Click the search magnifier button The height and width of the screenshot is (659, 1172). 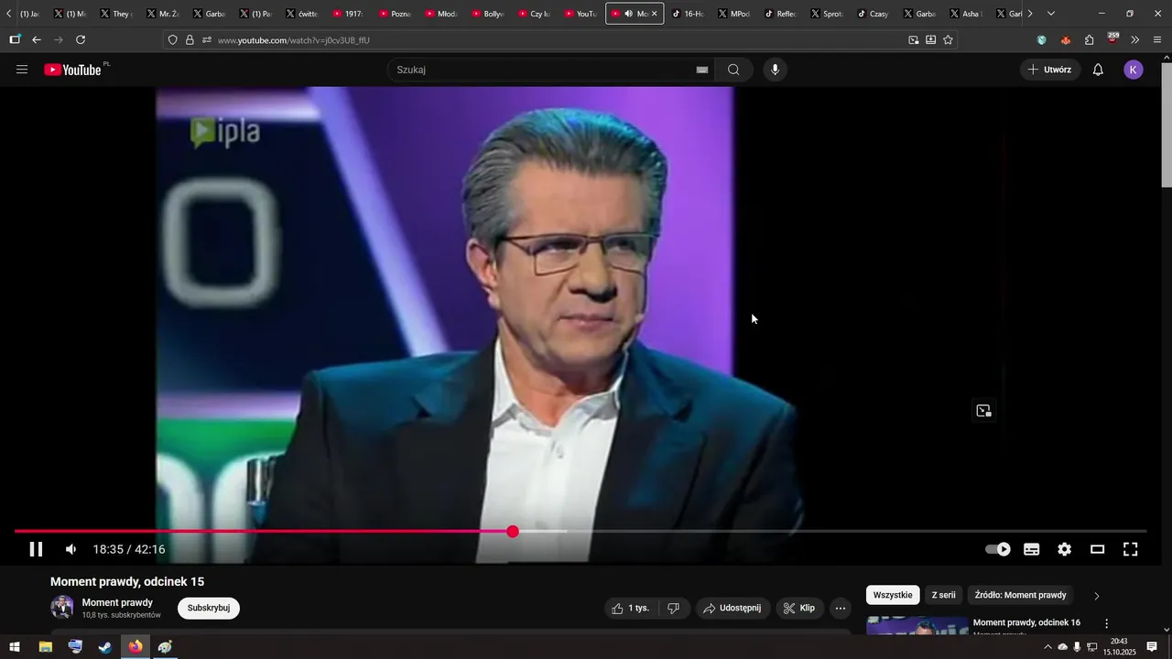point(733,70)
